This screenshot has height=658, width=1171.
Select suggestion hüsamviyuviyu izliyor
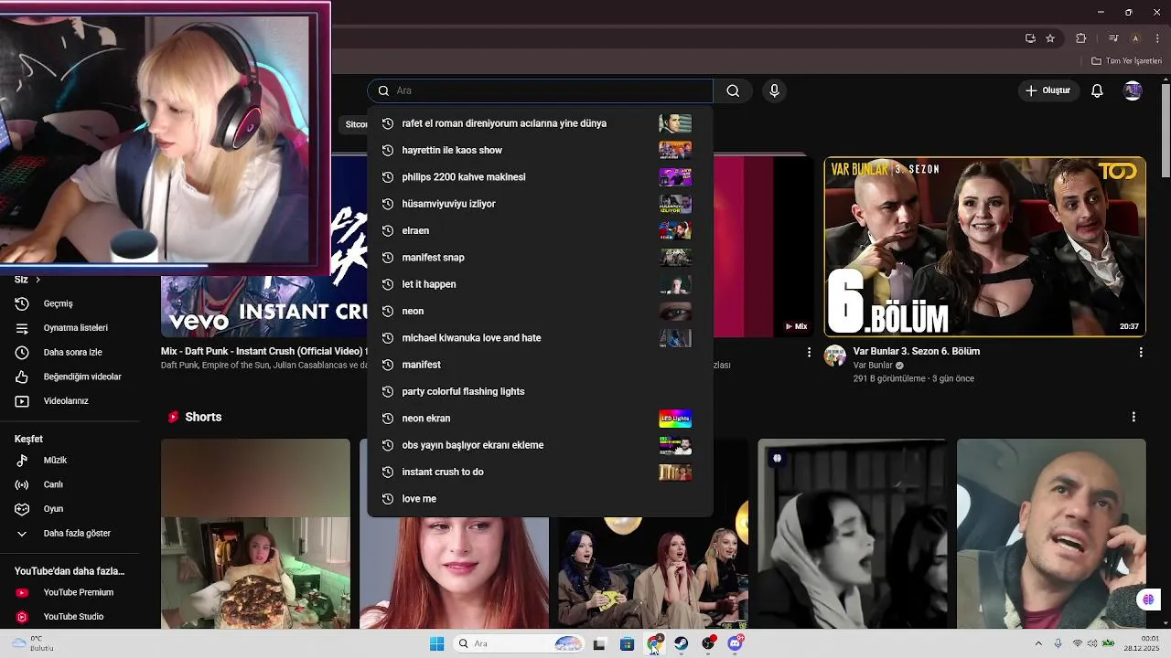click(540, 204)
